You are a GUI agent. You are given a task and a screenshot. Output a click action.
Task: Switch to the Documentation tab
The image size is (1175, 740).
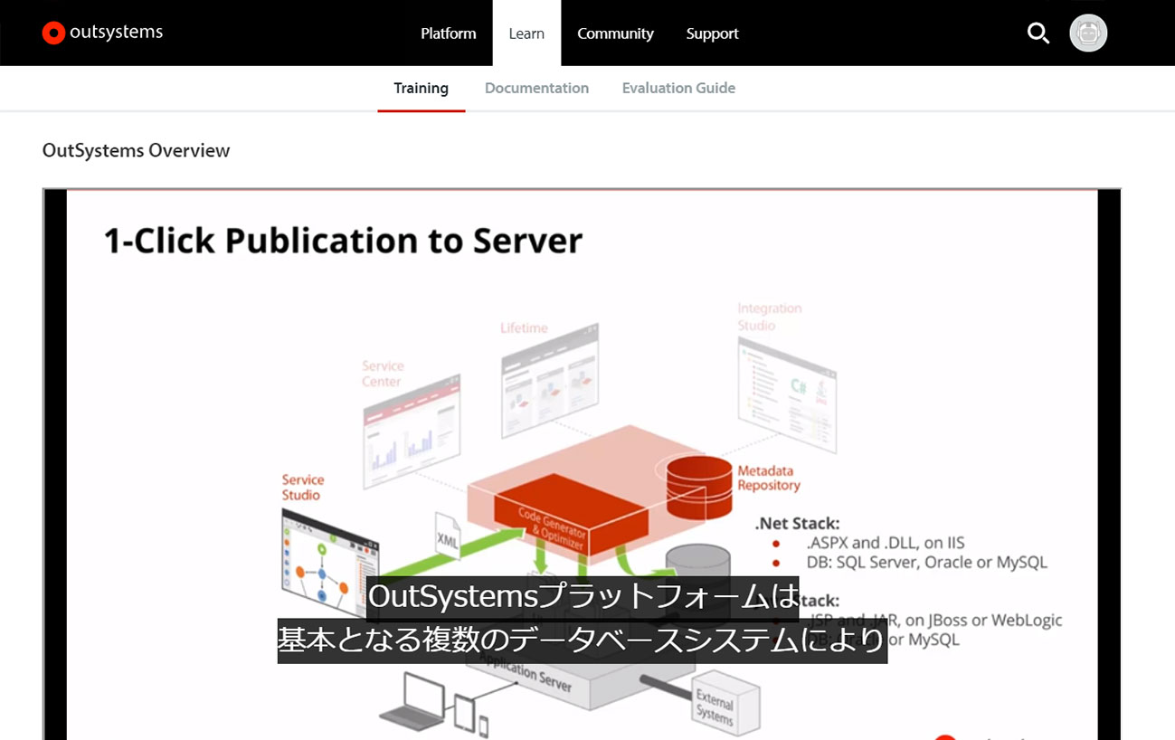coord(536,89)
